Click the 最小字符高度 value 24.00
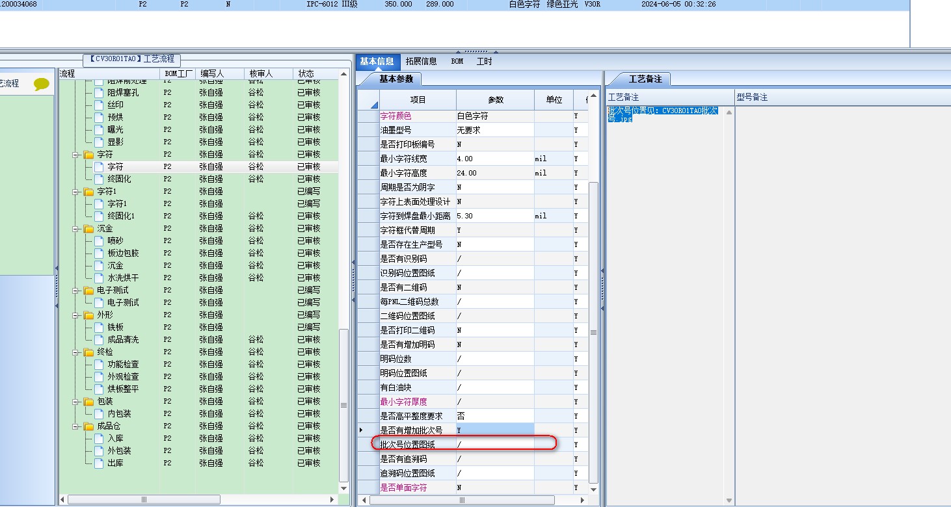The image size is (951, 507). pyautogui.click(x=496, y=173)
